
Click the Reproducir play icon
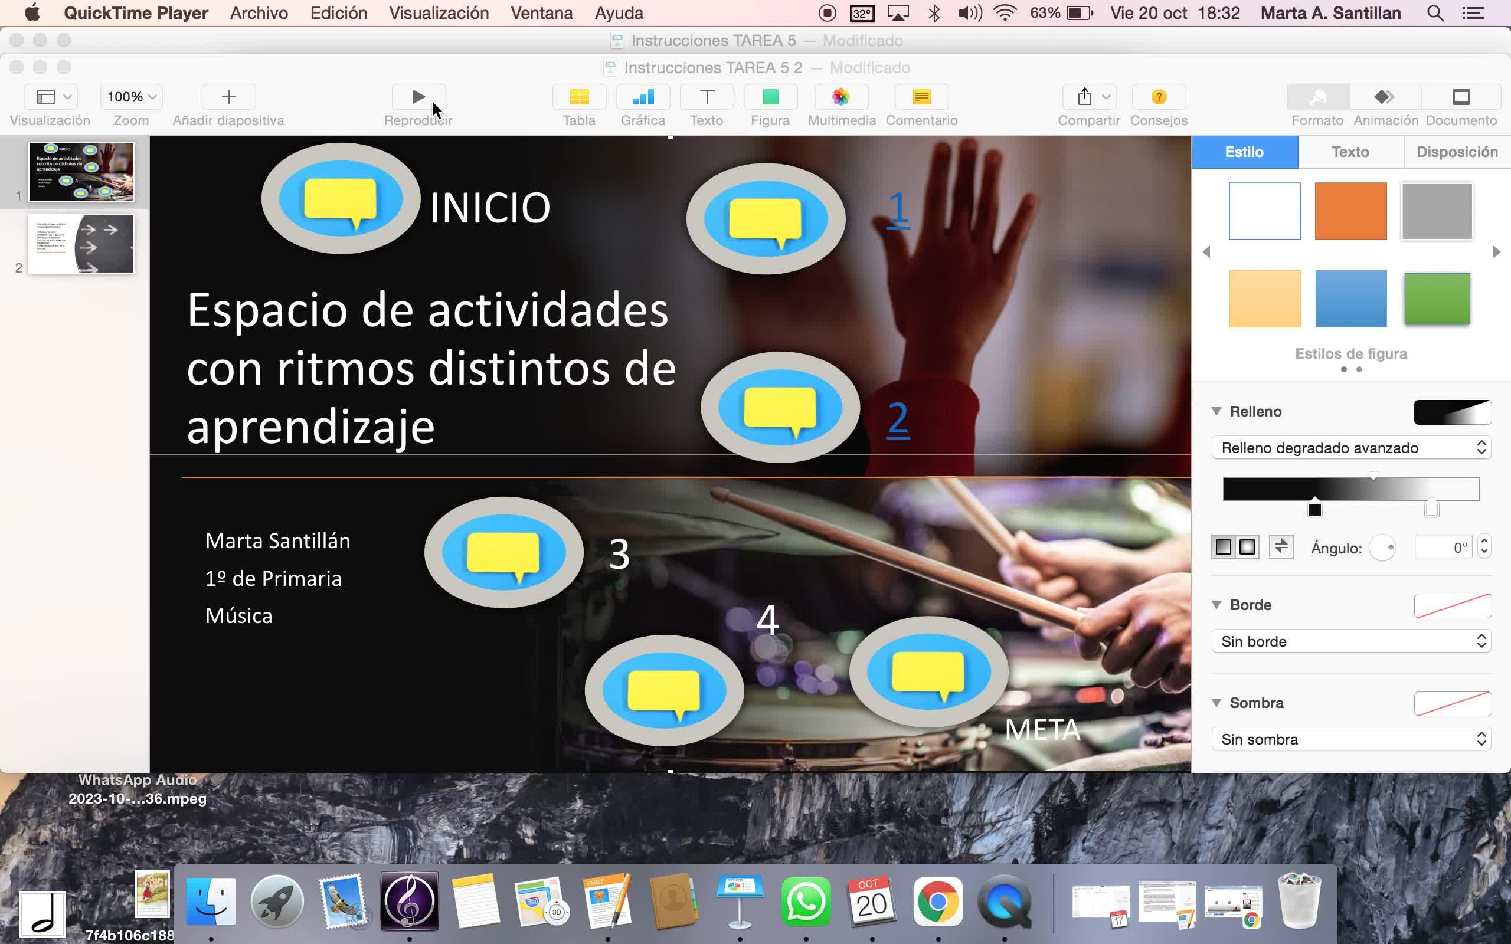(418, 97)
